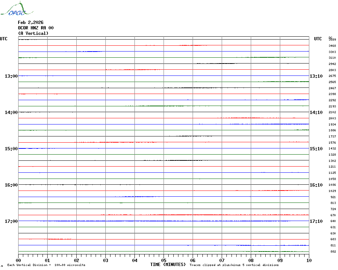Select the 15:00 label on left axis
This screenshot has height=270, width=338.
(x=11, y=149)
